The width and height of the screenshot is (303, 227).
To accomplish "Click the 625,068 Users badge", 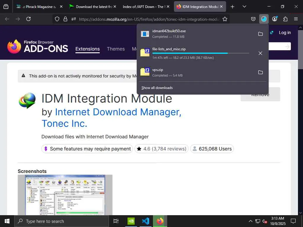I will click(x=212, y=149).
